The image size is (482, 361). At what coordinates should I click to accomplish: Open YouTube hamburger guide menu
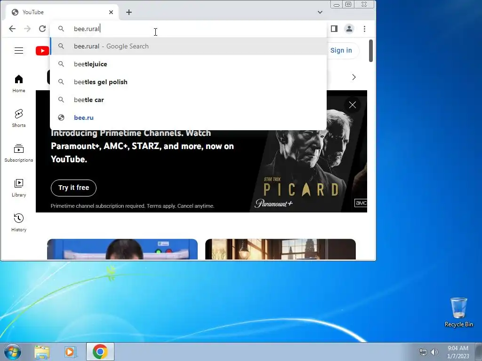(19, 50)
